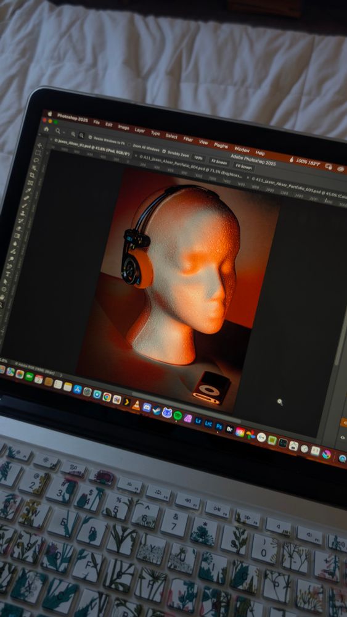Open Discord from the Dock
347x617 pixels.
click(x=147, y=408)
